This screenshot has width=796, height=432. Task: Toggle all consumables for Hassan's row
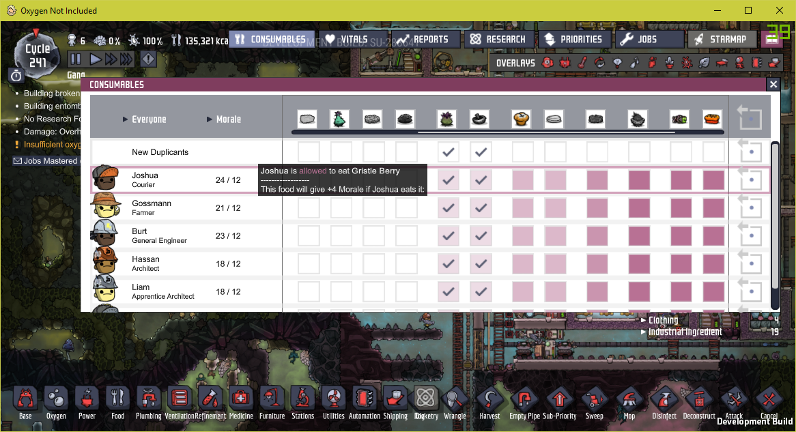[751, 263]
